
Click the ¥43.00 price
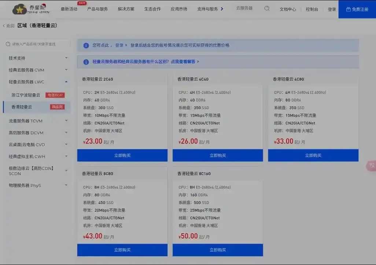pyautogui.click(x=93, y=236)
